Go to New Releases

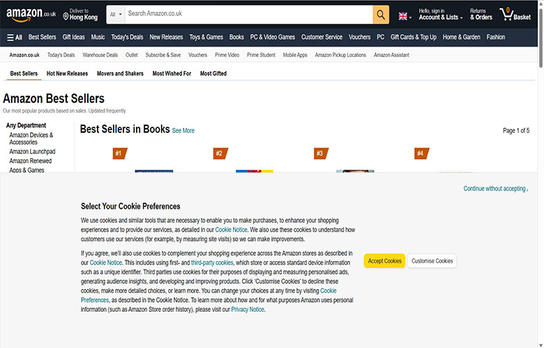[x=166, y=37]
